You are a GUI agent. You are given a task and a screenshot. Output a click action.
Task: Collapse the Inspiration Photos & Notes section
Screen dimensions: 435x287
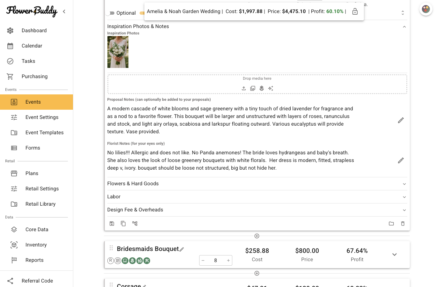click(x=404, y=27)
